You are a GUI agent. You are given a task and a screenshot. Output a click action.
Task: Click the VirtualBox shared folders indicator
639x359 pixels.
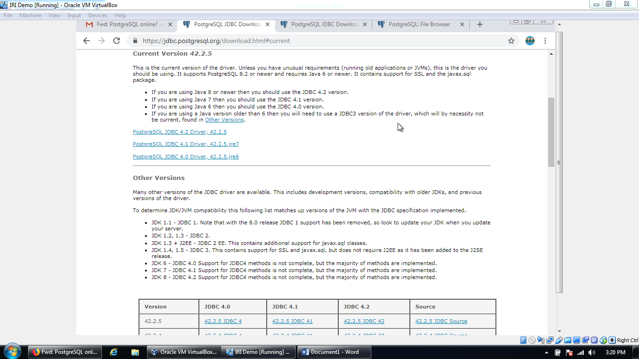click(567, 340)
